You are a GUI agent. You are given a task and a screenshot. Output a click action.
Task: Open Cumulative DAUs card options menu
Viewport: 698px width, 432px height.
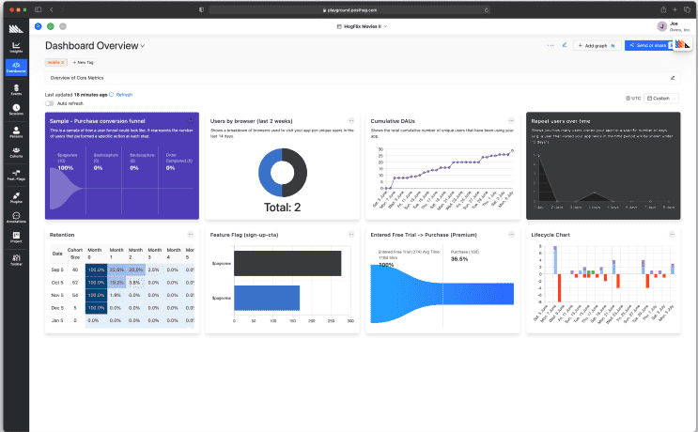[511, 120]
